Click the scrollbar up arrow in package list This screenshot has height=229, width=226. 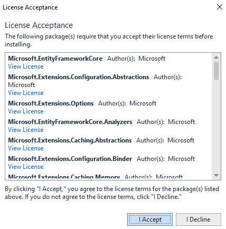[x=216, y=58]
